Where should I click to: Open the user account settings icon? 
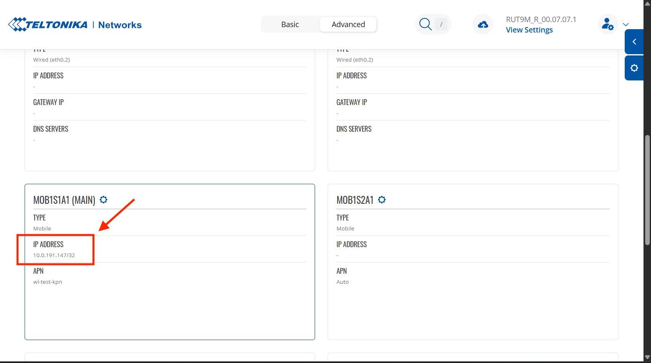[608, 25]
